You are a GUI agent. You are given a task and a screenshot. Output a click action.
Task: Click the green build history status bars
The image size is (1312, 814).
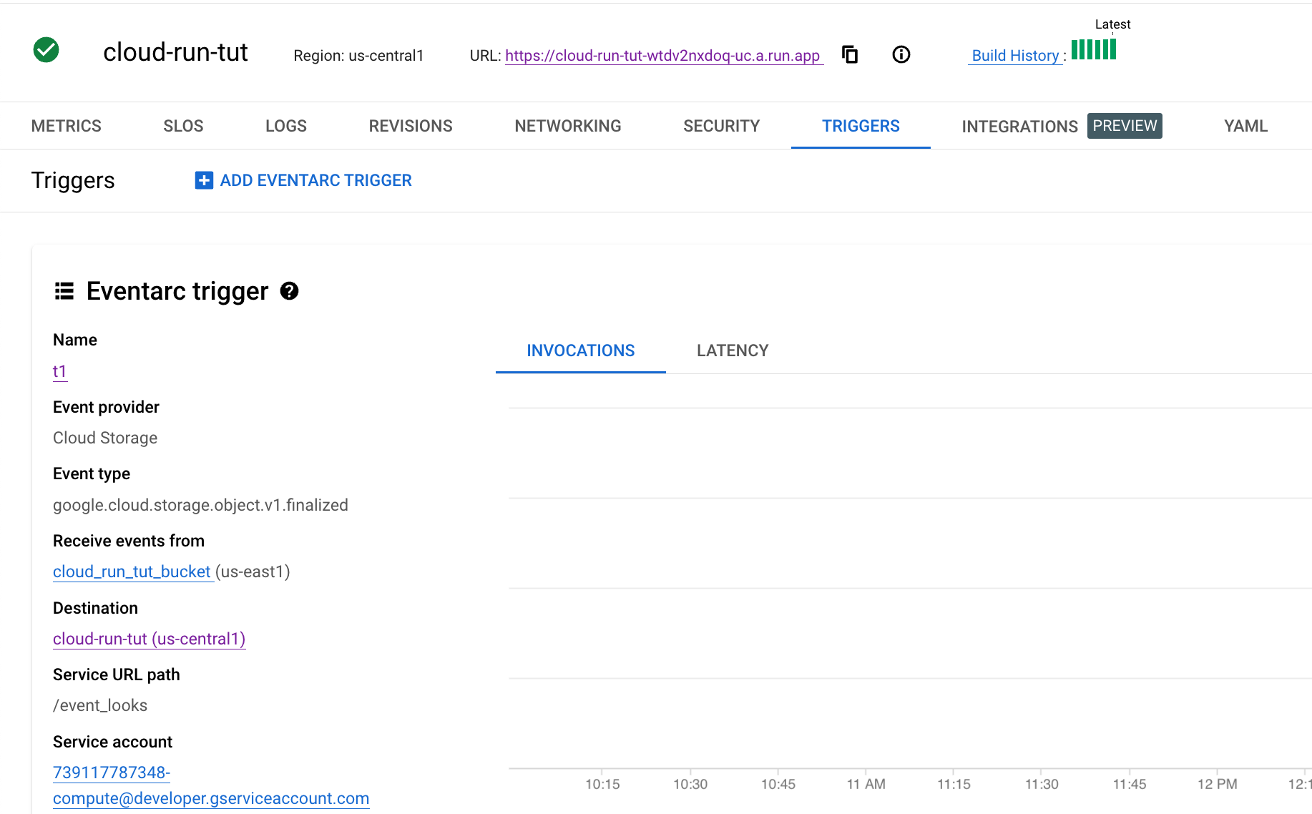[1094, 49]
